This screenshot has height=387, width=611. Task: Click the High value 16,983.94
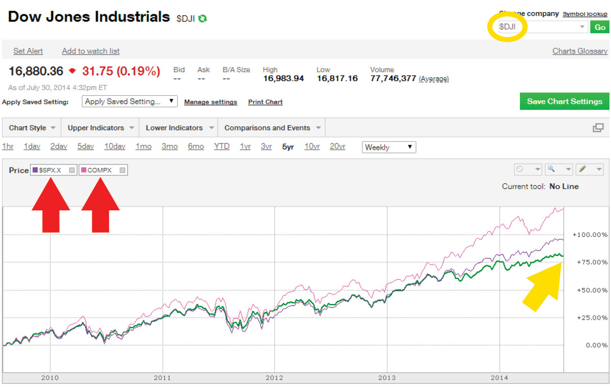coord(283,78)
